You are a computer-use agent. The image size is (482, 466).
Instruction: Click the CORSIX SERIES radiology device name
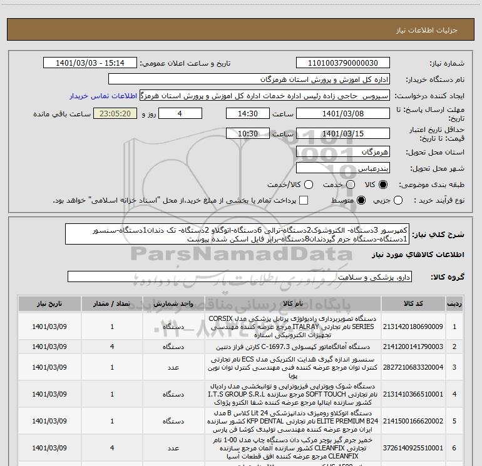tap(293, 327)
